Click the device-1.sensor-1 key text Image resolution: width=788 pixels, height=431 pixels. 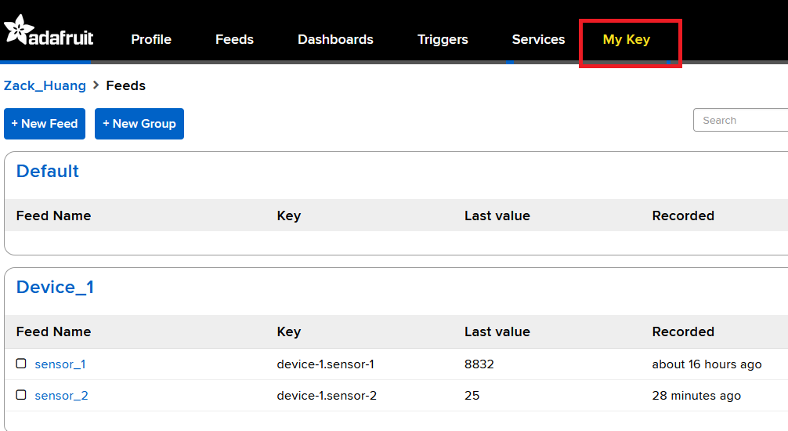(x=326, y=364)
